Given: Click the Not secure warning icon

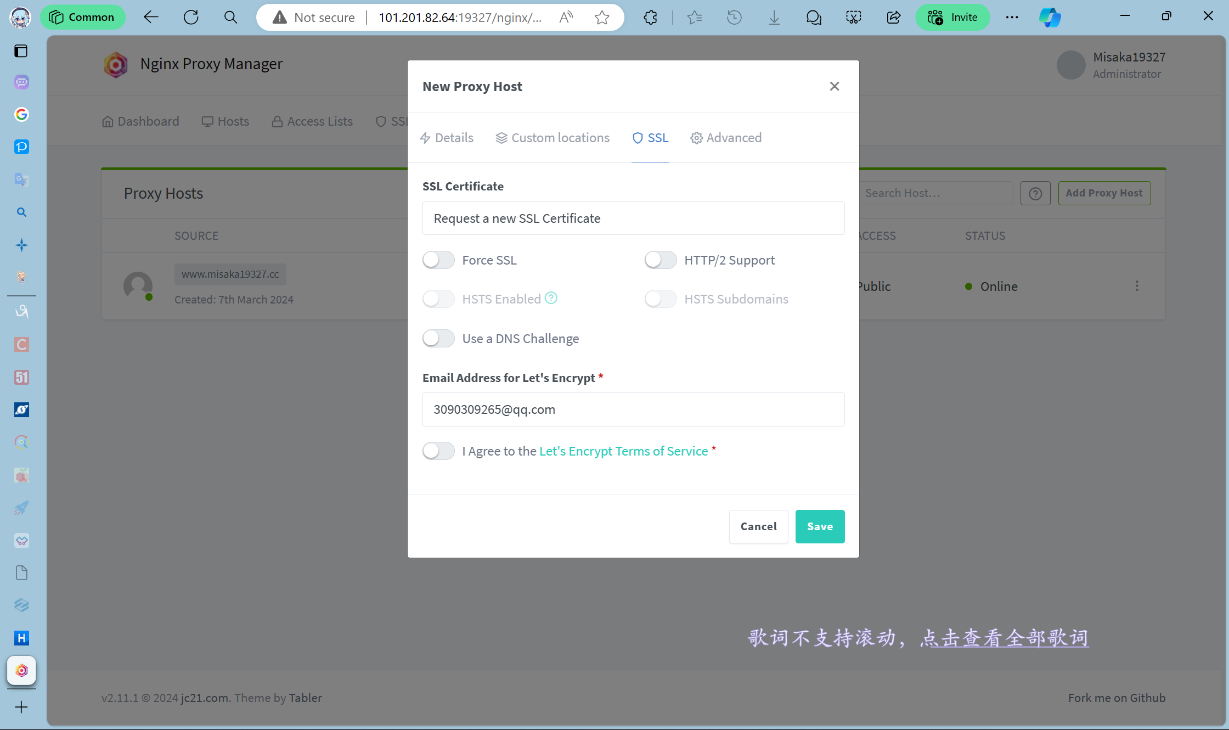Looking at the screenshot, I should coord(280,18).
